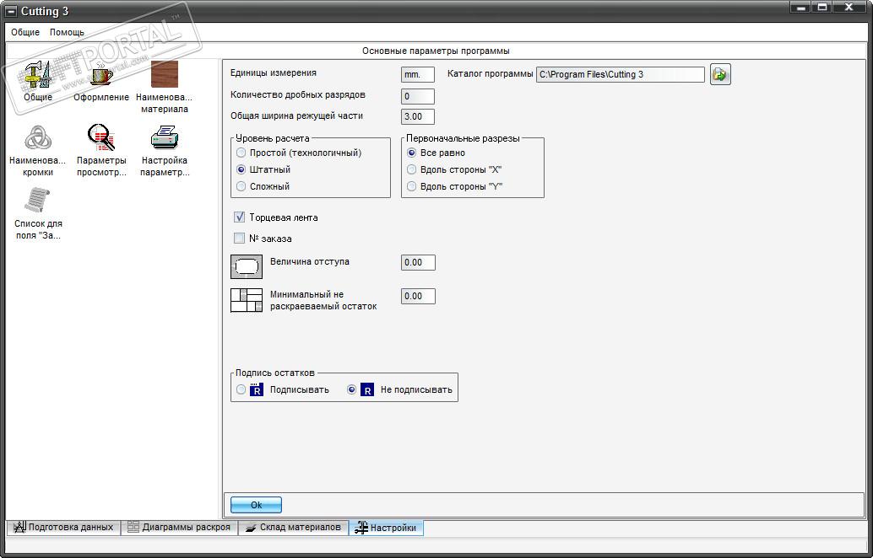Click the Подпись остатков group label
This screenshot has width=873, height=558.
coord(275,373)
